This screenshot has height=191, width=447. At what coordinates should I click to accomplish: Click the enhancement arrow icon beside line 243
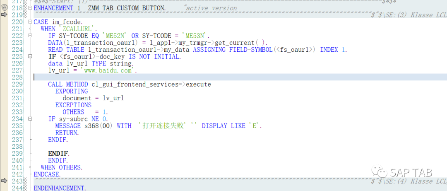click(4, 181)
